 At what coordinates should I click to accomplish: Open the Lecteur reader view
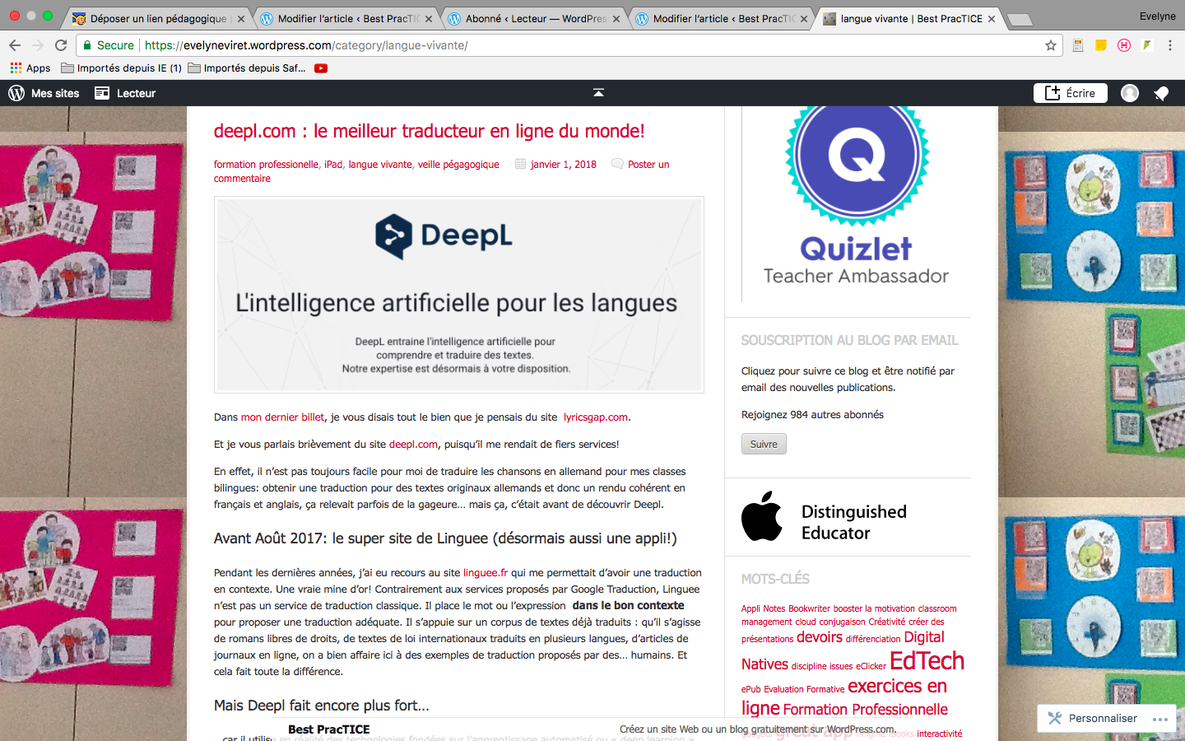tap(125, 93)
